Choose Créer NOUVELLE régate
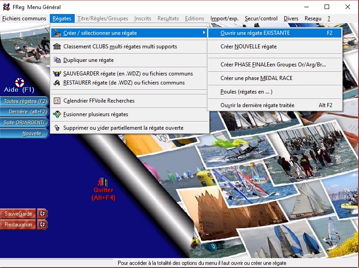This screenshot has height=268, width=359. (275, 47)
